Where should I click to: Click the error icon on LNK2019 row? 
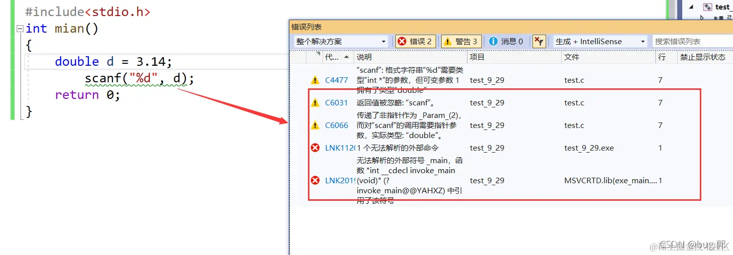(x=315, y=181)
